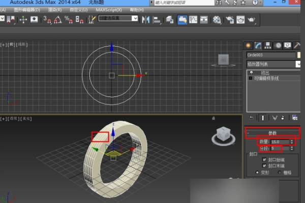Open the Hierarchy panel tab
Screen dimensions: 305x203
pyautogui.click(x=268, y=46)
